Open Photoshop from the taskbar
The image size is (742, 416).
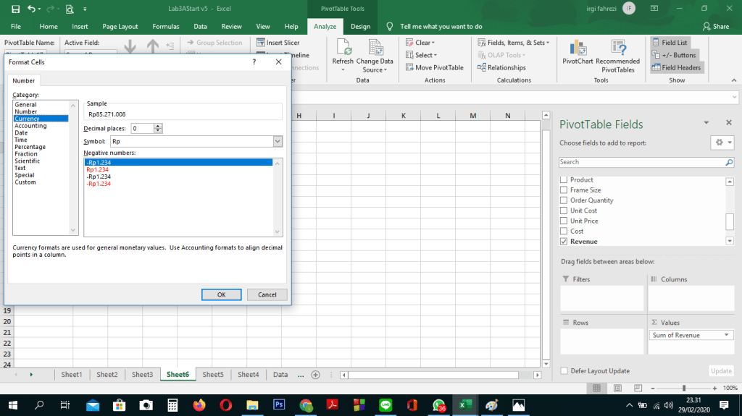pos(278,405)
